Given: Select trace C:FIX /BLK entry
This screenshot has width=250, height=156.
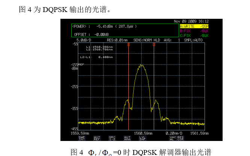Looking at the screenshot, I should click(x=194, y=35).
